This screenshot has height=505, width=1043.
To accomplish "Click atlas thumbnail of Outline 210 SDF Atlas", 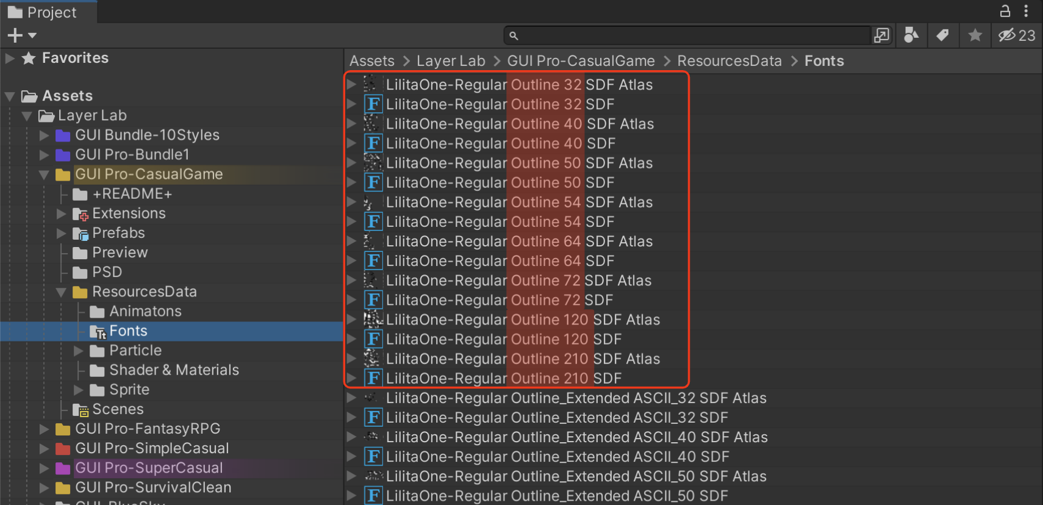I will pyautogui.click(x=373, y=359).
